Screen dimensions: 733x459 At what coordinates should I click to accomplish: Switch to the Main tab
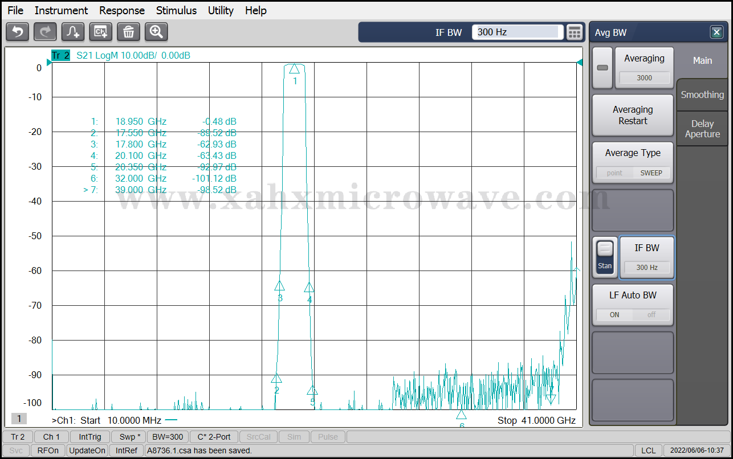point(702,60)
